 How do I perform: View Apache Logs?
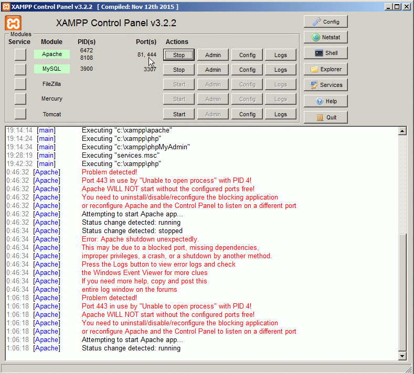280,55
